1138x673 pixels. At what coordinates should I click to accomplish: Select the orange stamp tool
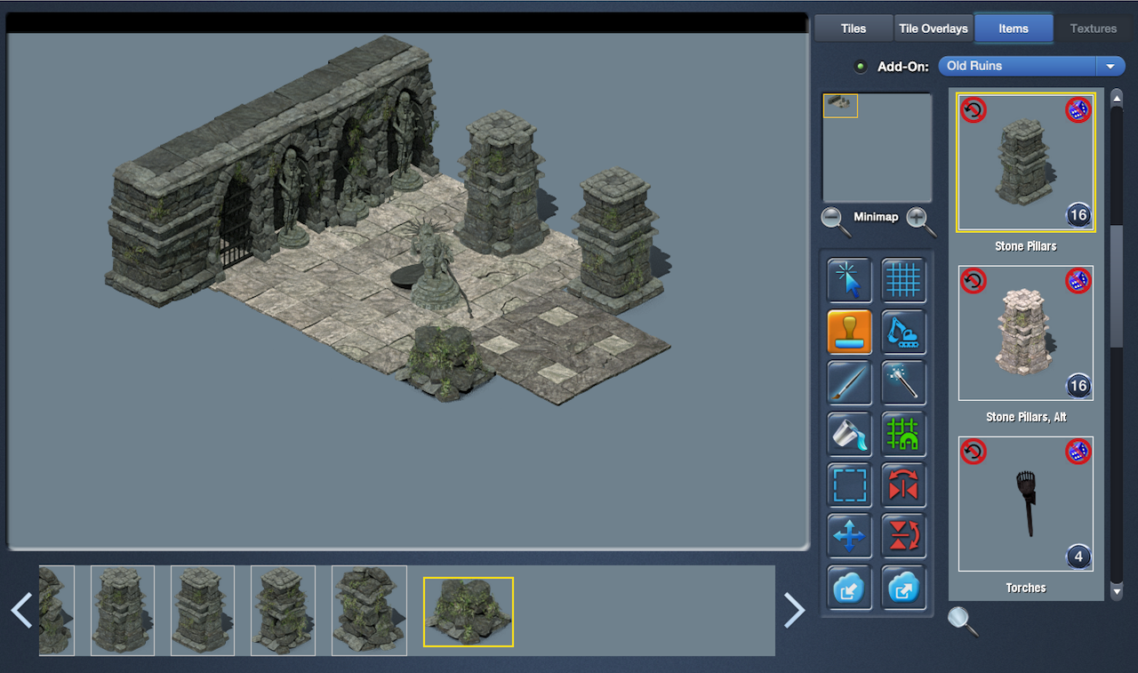pos(849,332)
